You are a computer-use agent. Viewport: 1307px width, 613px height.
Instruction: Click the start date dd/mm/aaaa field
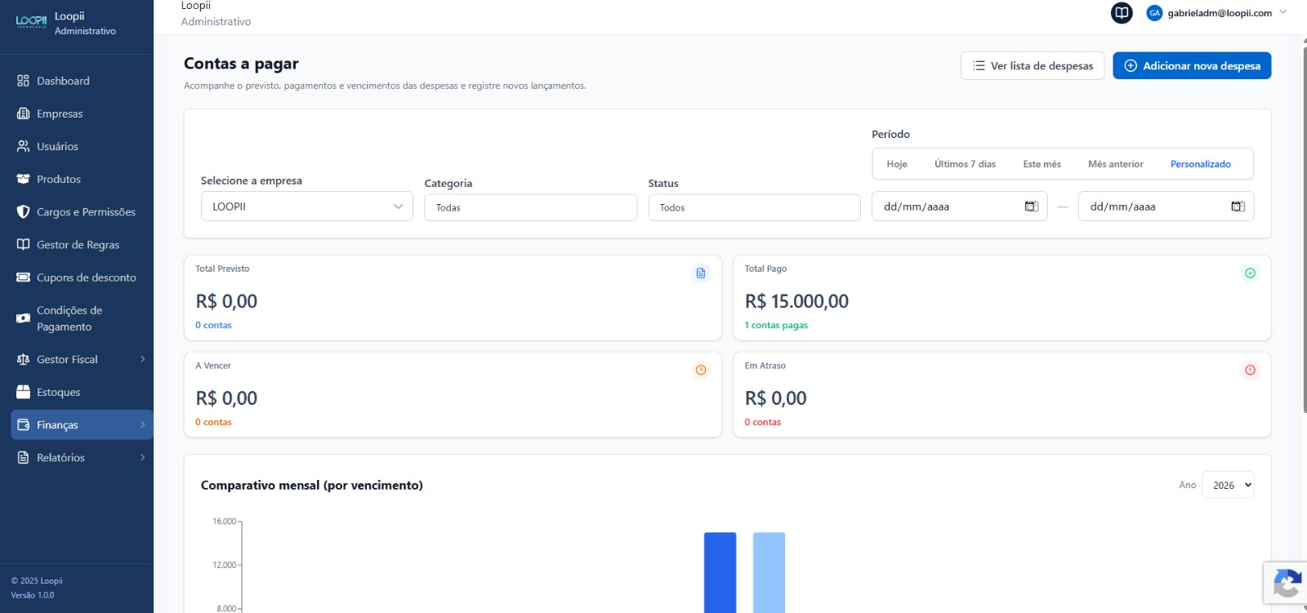coord(960,207)
